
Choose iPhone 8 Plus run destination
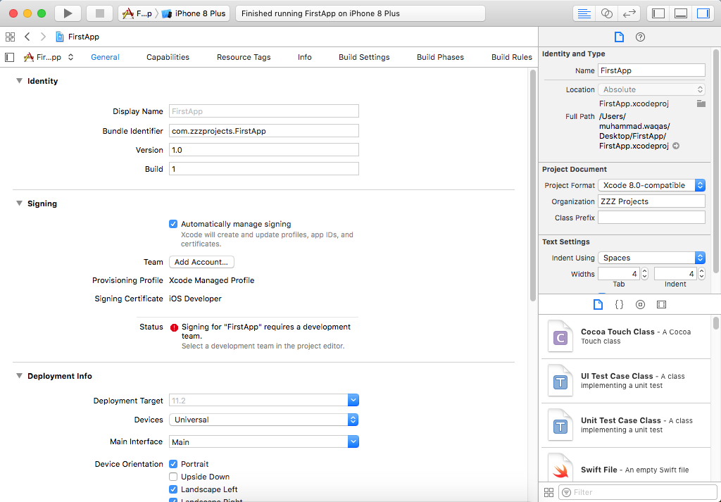coord(194,13)
